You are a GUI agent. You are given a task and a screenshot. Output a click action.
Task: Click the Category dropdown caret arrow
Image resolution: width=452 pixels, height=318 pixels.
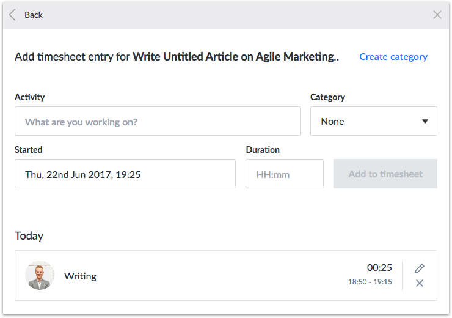[425, 122]
